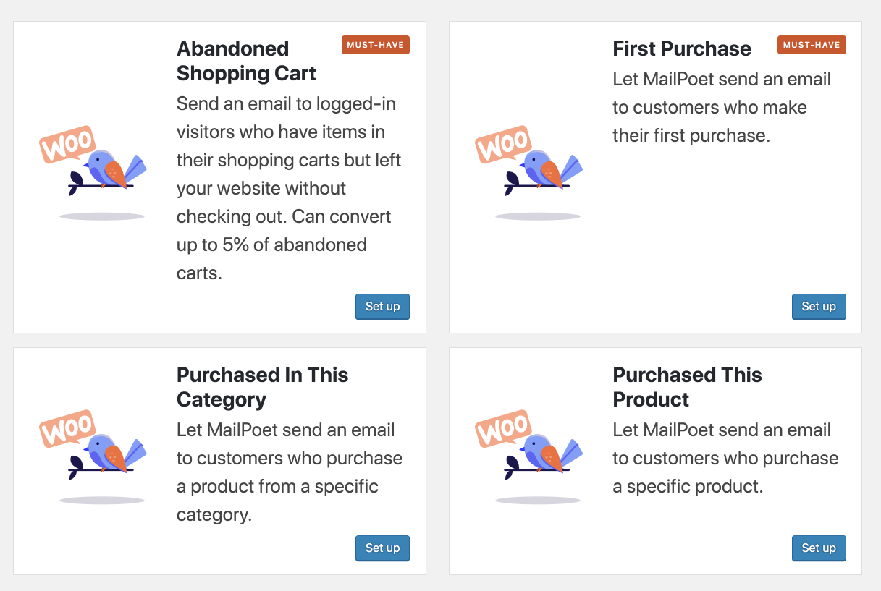Click the blue bird in Purchased In This Category card

(107, 453)
